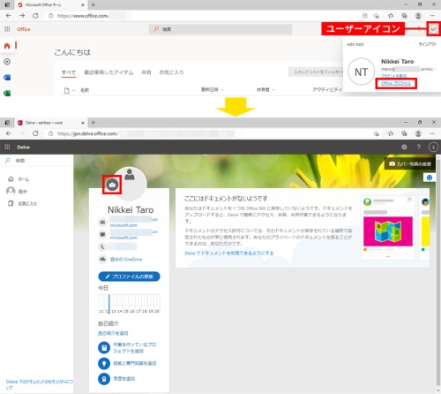
Task: Open the Office app launcher grid
Action: tap(7, 29)
